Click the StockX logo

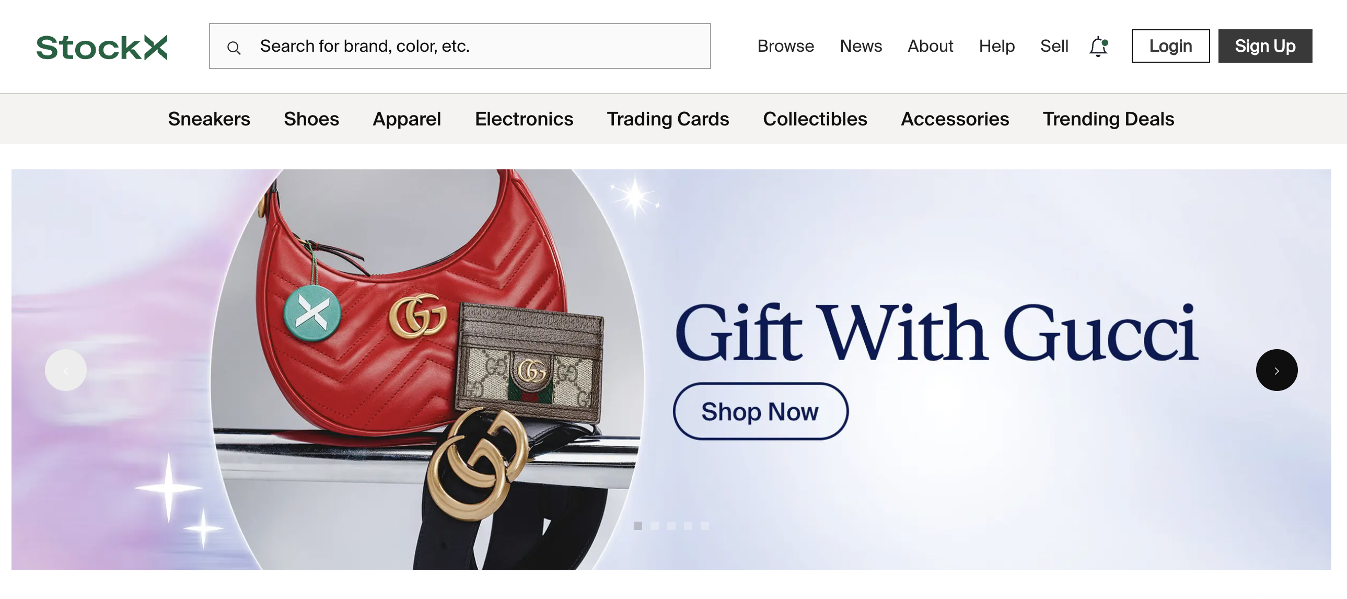point(102,47)
